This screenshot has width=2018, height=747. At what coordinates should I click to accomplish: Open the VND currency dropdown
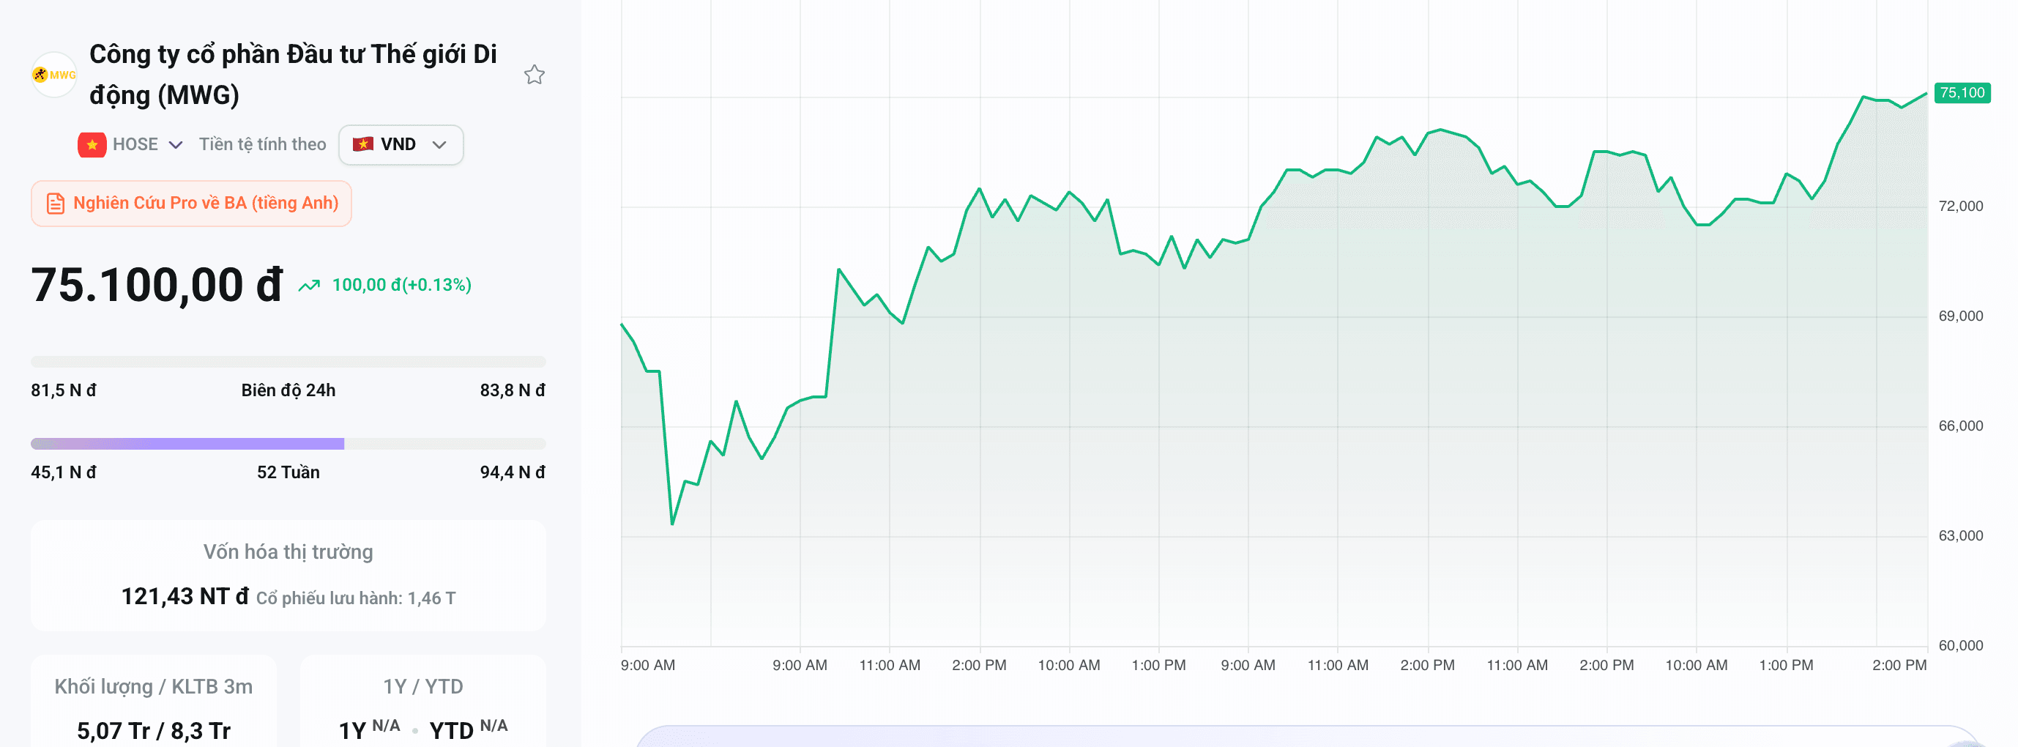click(x=401, y=144)
